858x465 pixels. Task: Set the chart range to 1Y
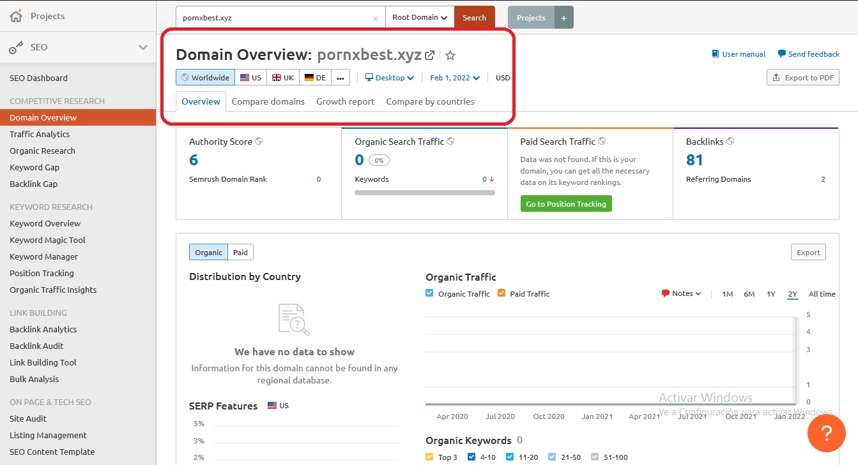click(771, 294)
